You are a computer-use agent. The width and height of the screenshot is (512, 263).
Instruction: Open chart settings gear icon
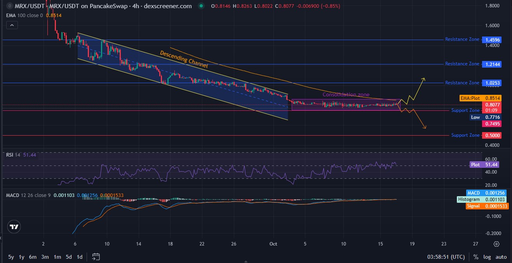pos(496,244)
